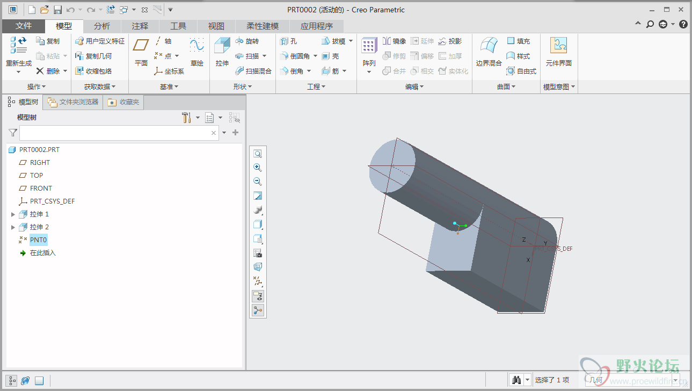Click the 扫描 (Sweep) button
The width and height of the screenshot is (692, 391).
point(247,56)
